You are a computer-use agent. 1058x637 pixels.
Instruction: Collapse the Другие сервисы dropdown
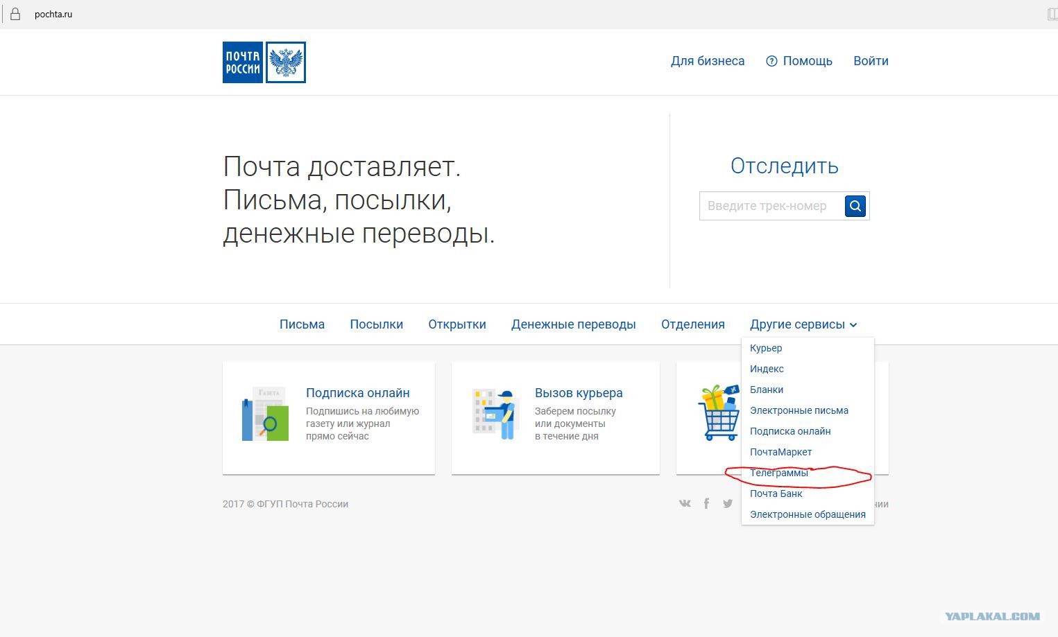tap(803, 324)
